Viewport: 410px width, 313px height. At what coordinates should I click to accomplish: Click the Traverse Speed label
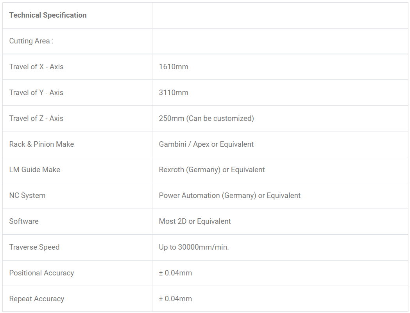pyautogui.click(x=34, y=247)
